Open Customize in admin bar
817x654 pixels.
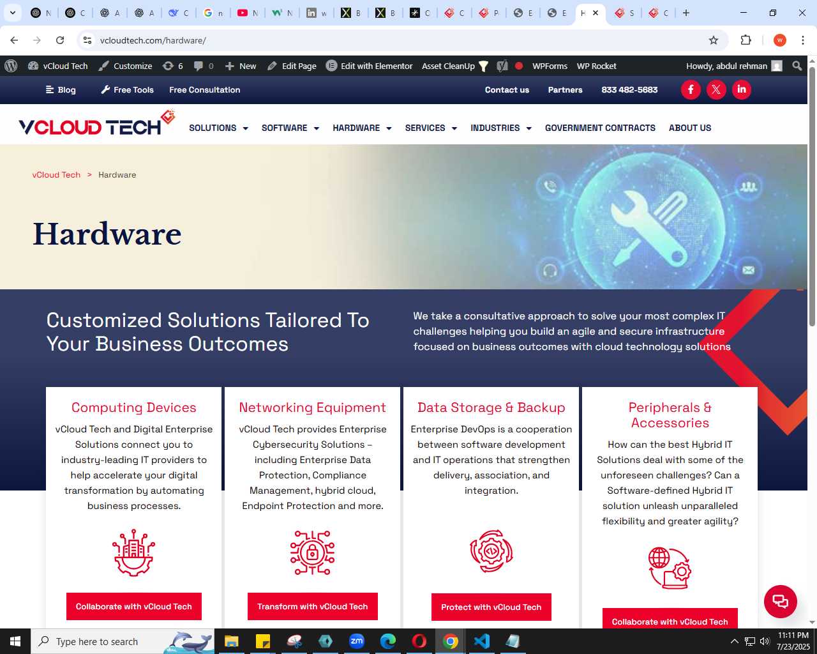click(125, 66)
